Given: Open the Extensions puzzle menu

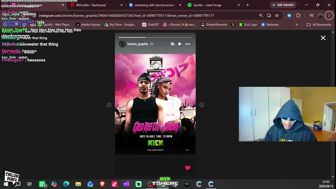Looking at the screenshot, I should [x=298, y=15].
